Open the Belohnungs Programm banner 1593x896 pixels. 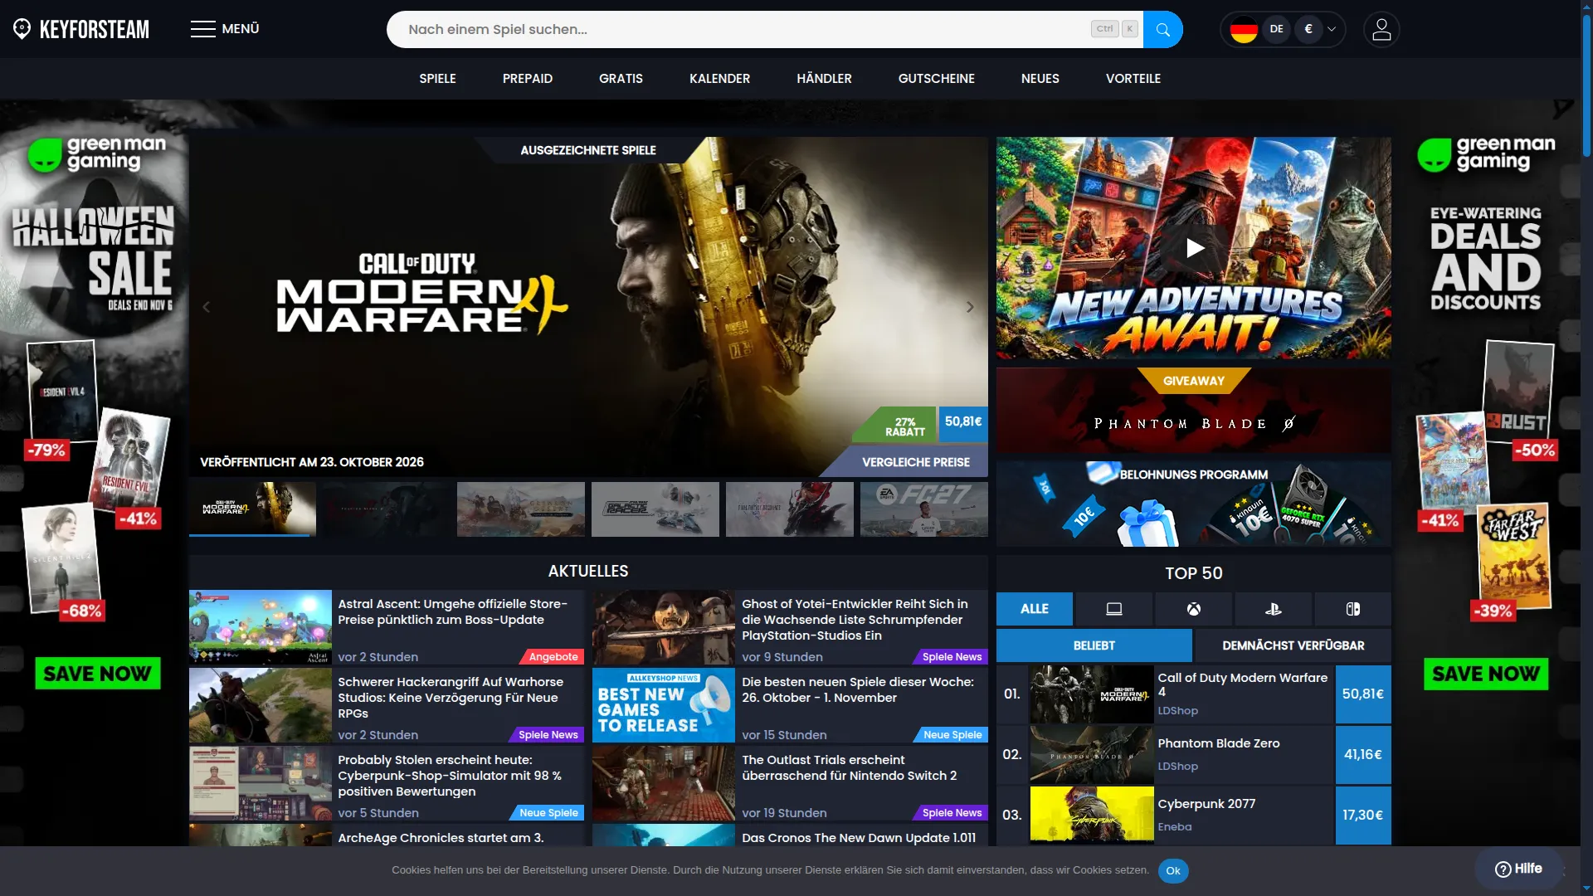(1193, 504)
